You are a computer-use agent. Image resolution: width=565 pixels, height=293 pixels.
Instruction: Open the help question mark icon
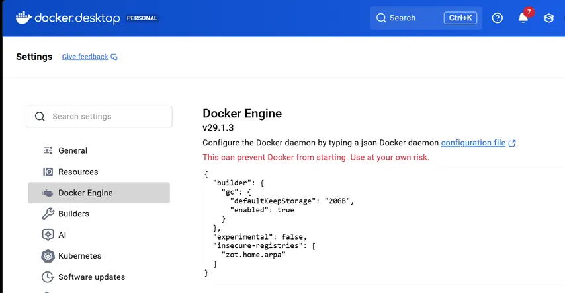pyautogui.click(x=498, y=18)
